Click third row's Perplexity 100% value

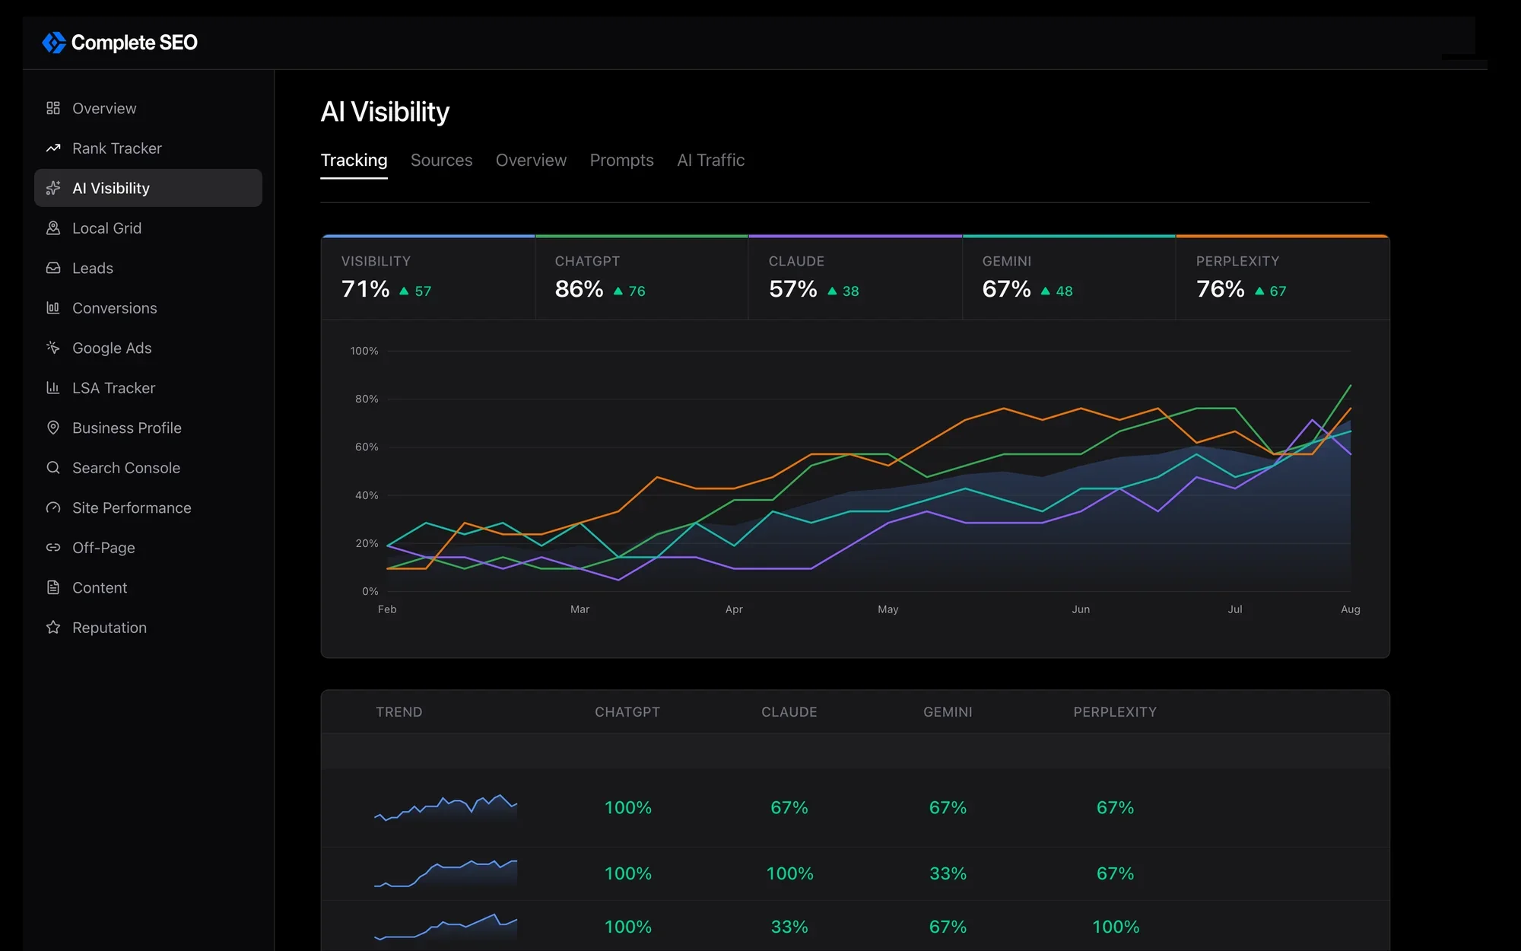click(x=1116, y=927)
